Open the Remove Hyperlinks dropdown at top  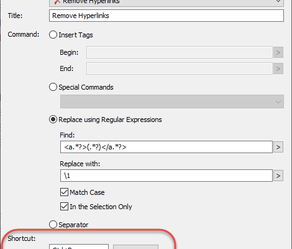pos(167,2)
